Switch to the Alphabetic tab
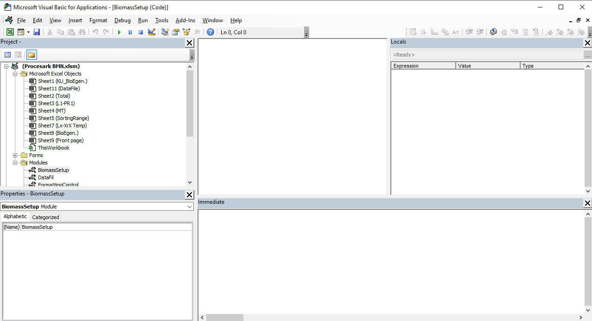592x321 pixels. click(15, 216)
